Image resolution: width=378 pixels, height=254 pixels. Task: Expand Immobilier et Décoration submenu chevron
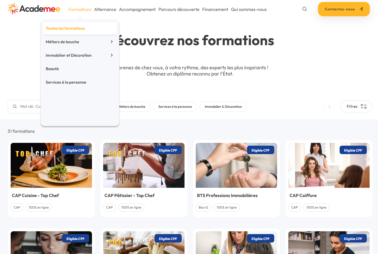[x=112, y=55]
